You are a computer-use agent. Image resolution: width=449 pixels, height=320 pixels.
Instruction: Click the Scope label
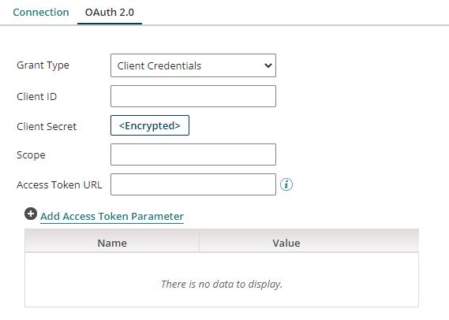tap(31, 155)
